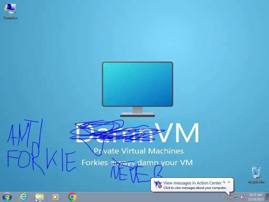Viewport: 269px width, 202px height.
Task: Open the Recycle Bin desktop icon
Action: tap(256, 175)
